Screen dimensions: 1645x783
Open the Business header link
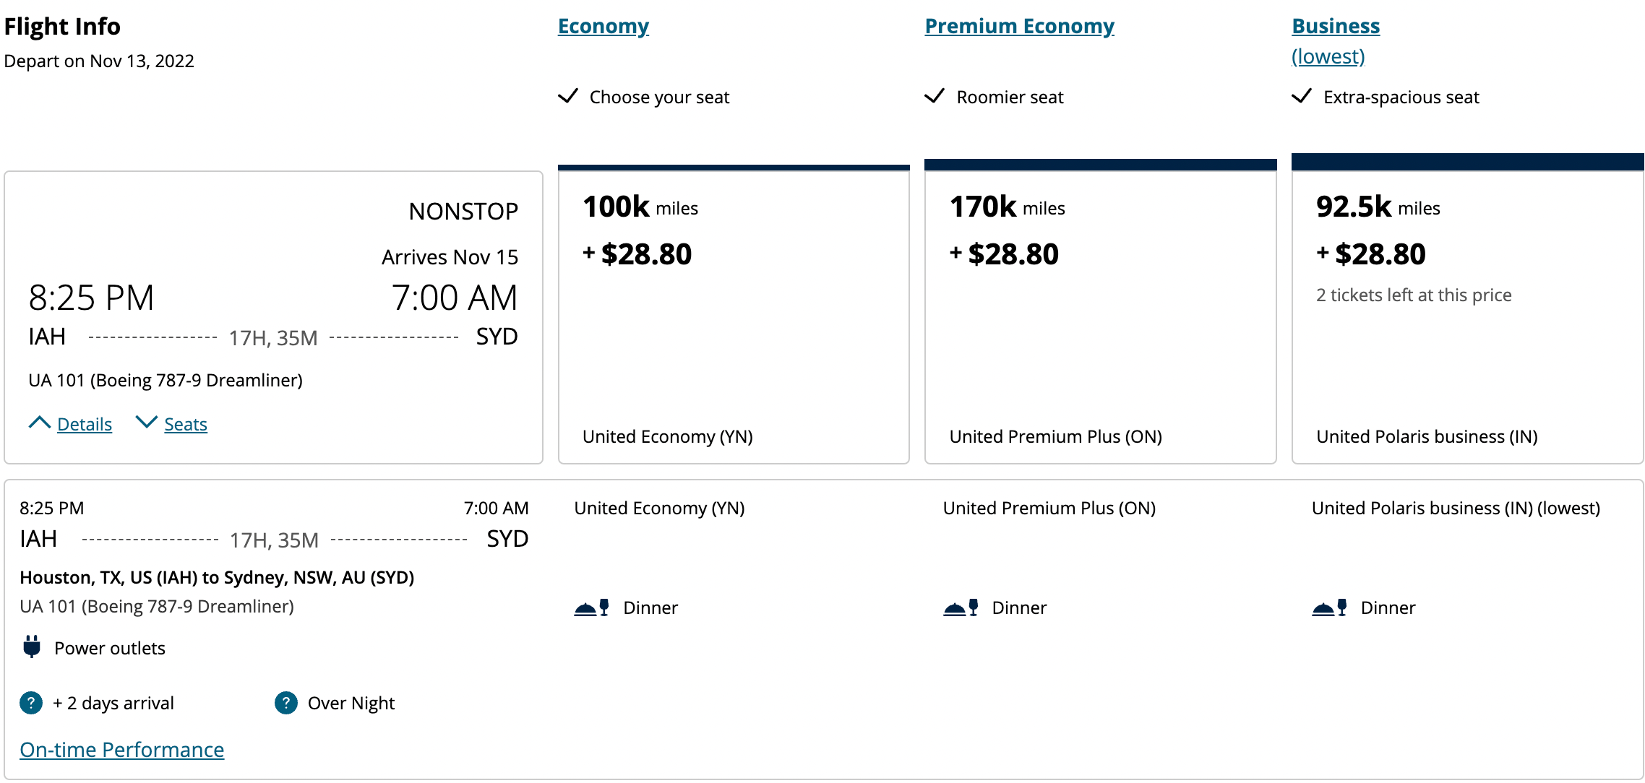(1336, 26)
